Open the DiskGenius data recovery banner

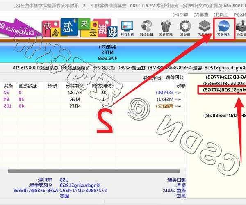pos(59,28)
